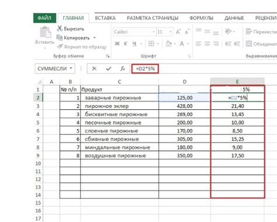Toggle bold Ж formatting
The width and height of the screenshot is (277, 222).
(117, 44)
